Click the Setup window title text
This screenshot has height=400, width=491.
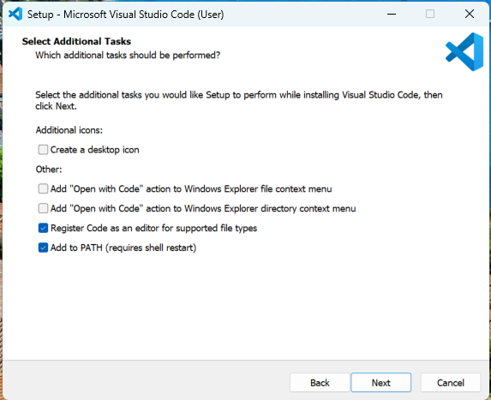coord(126,15)
